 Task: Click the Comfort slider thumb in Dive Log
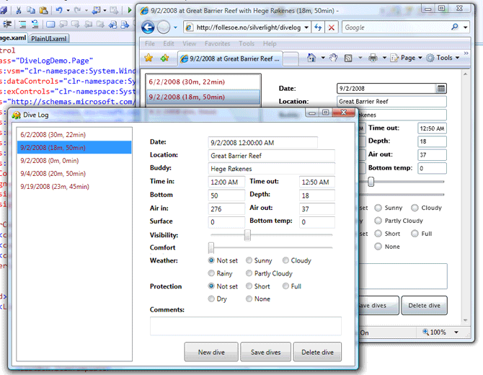[x=211, y=247]
